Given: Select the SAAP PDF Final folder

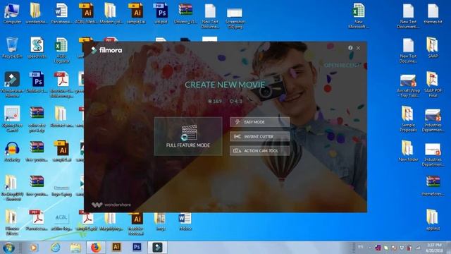Looking at the screenshot, I should point(433,85).
